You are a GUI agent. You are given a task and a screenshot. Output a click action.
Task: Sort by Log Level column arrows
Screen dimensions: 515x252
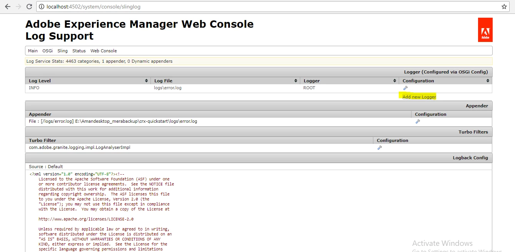[x=146, y=81]
